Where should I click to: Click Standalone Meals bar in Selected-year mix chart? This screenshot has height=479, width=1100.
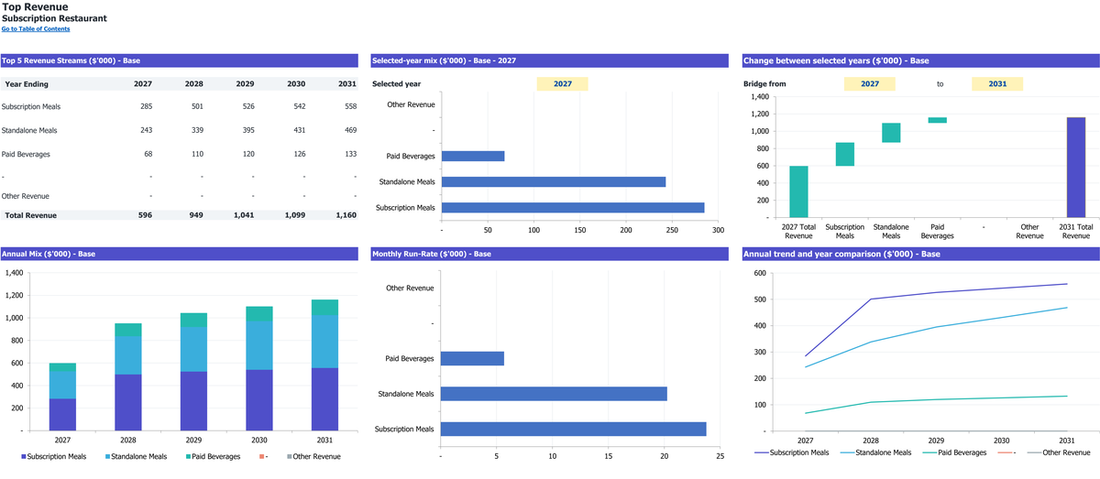(554, 181)
